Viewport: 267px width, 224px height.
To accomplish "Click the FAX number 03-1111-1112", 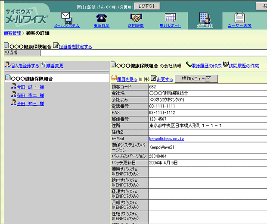I will (162, 113).
